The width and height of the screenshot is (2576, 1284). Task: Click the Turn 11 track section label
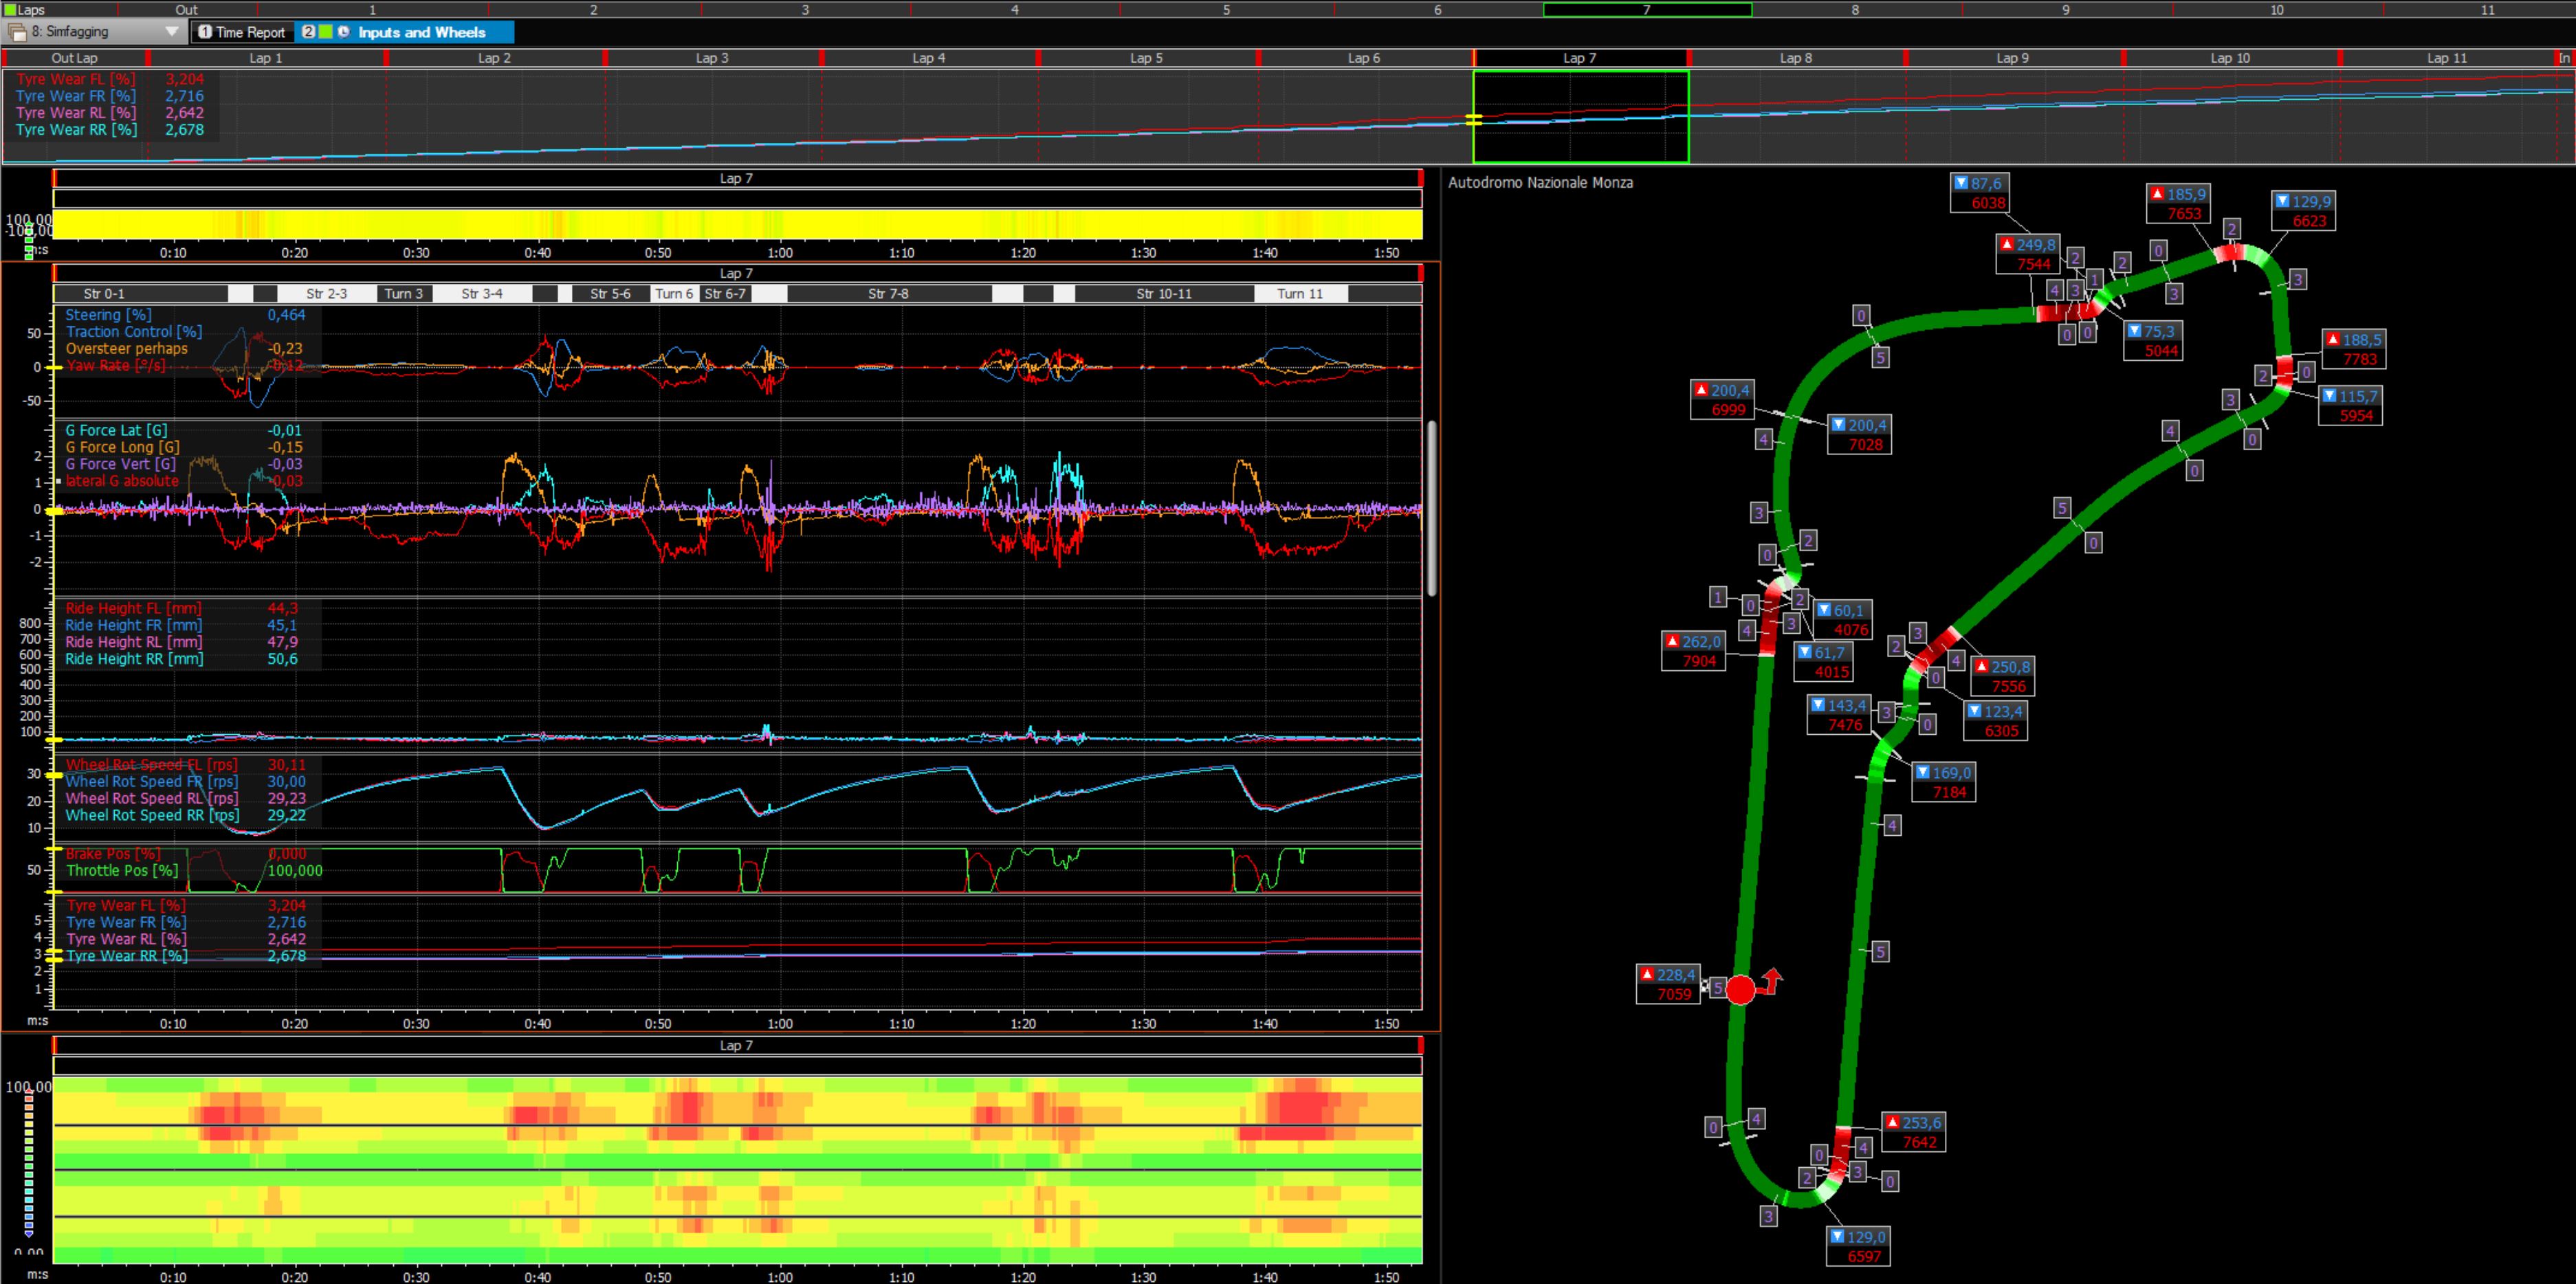[1300, 294]
